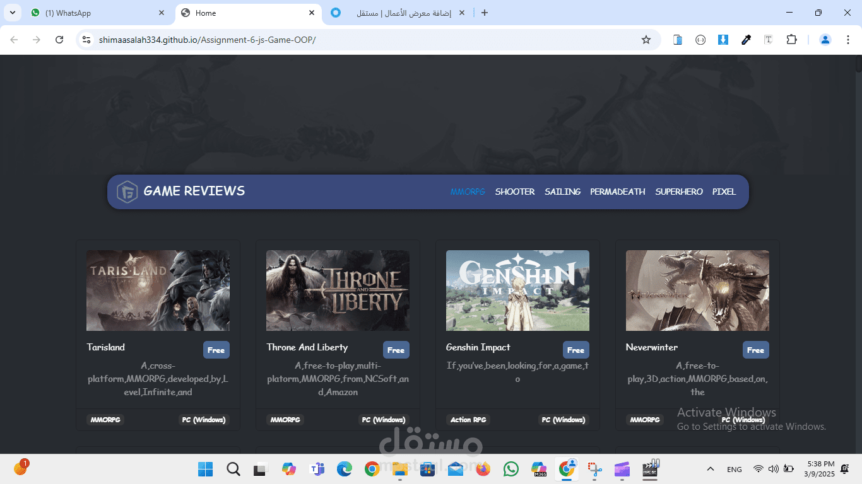This screenshot has height=484, width=862.
Task: Open the Extensions puzzle menu
Action: [x=791, y=40]
